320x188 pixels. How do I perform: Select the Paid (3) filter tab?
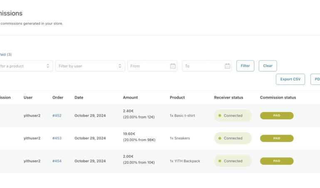coord(5,54)
